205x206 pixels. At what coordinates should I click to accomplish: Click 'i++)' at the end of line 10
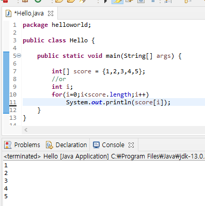point(142,94)
